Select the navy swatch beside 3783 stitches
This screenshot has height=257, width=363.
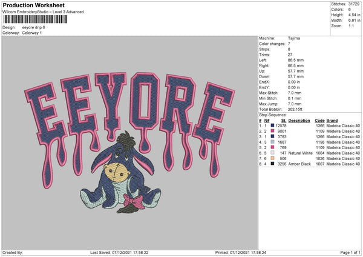(x=272, y=136)
